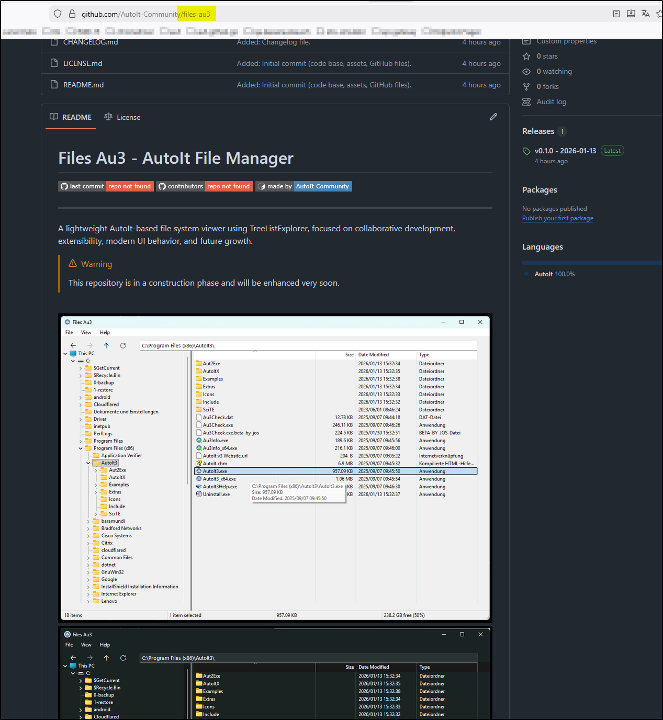This screenshot has width=663, height=720.
Task: Click the refresh icon in Files Au3 toolbar
Action: click(x=123, y=345)
